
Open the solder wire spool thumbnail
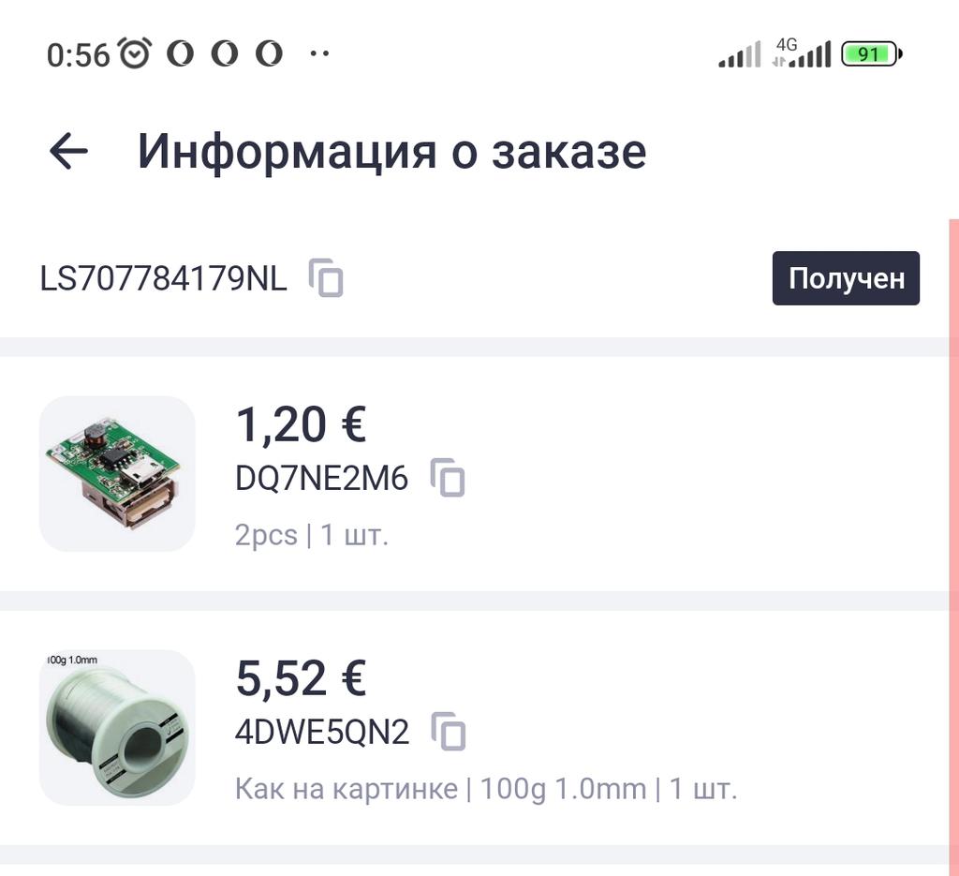point(117,727)
